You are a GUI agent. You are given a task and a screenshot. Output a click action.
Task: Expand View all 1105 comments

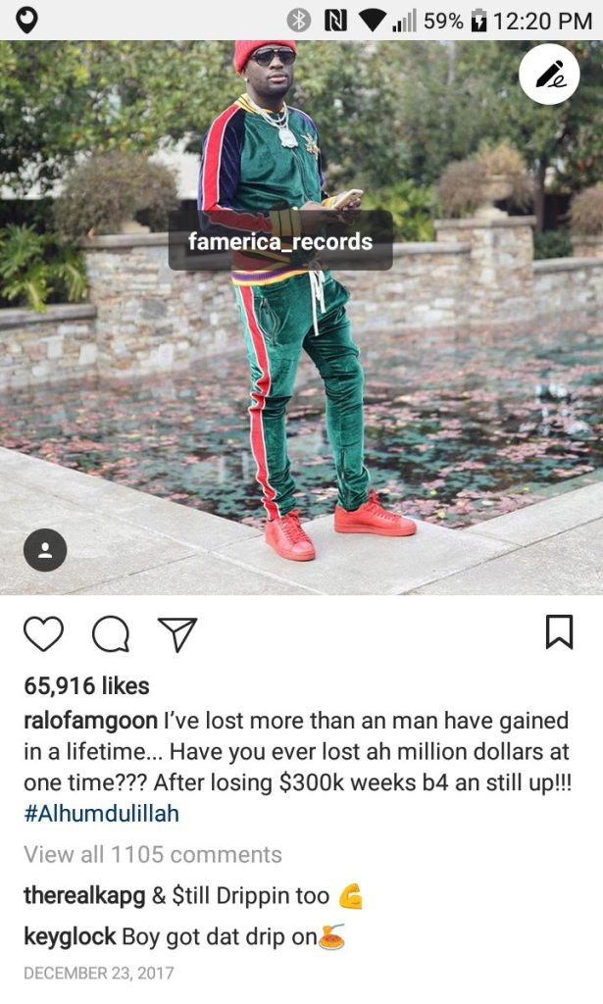[x=152, y=854]
